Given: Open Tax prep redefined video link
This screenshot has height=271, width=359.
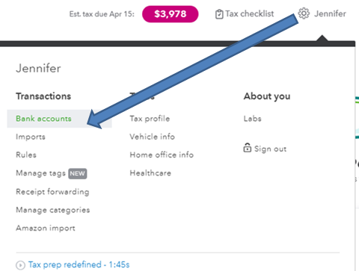Looking at the screenshot, I should coord(79,265).
